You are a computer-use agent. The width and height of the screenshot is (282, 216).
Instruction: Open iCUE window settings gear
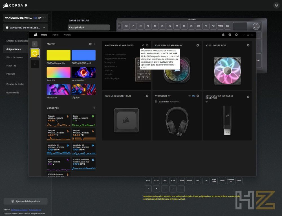(x=237, y=35)
